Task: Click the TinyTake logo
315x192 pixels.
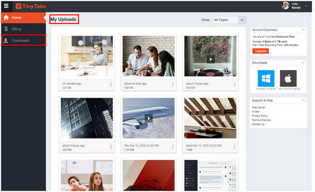Action: pyautogui.click(x=31, y=6)
